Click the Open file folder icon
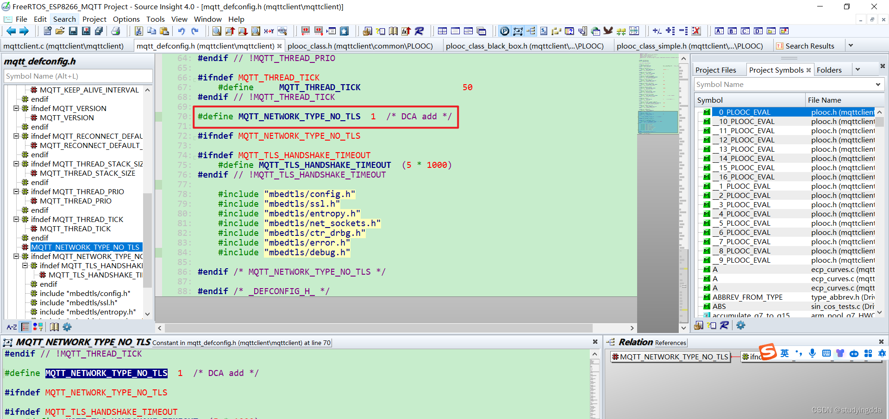 pos(60,31)
